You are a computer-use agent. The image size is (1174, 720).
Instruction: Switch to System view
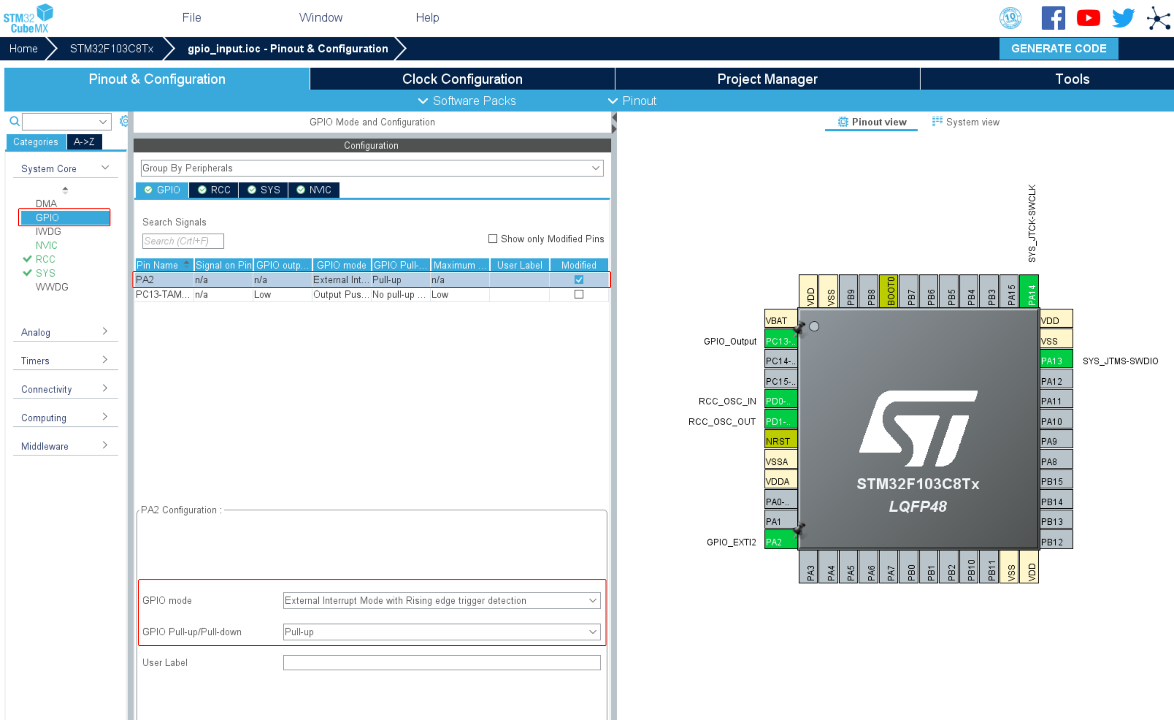966,122
